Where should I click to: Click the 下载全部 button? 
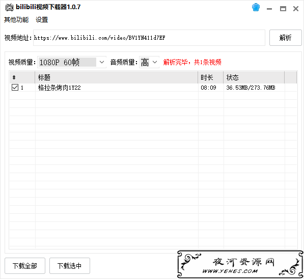25,266
